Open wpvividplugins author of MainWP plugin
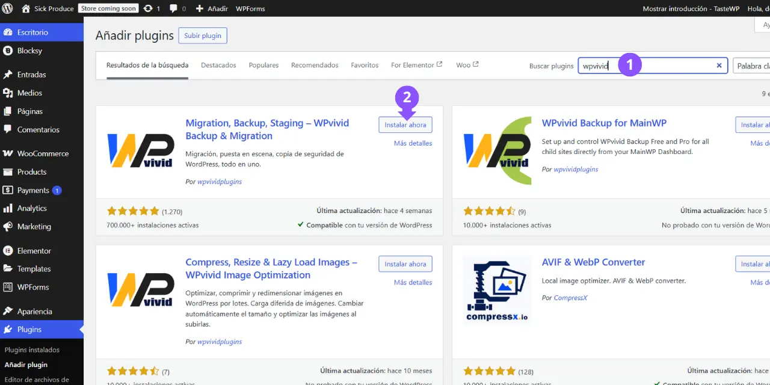 (576, 169)
